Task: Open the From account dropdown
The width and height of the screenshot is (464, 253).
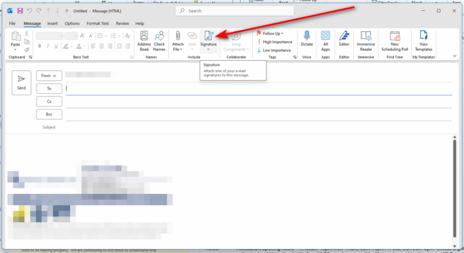Action: [x=49, y=76]
